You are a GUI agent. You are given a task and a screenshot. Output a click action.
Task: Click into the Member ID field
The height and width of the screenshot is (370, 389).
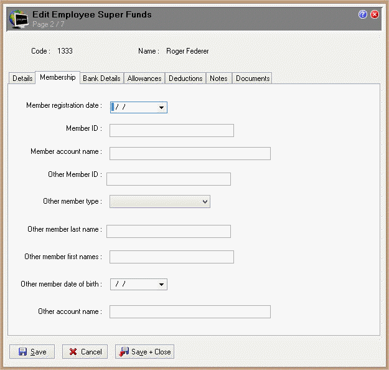pyautogui.click(x=172, y=131)
